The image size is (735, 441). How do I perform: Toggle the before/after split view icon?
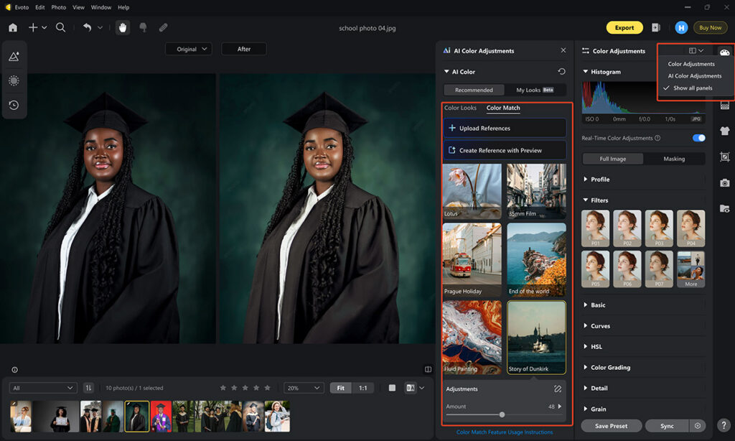point(411,388)
